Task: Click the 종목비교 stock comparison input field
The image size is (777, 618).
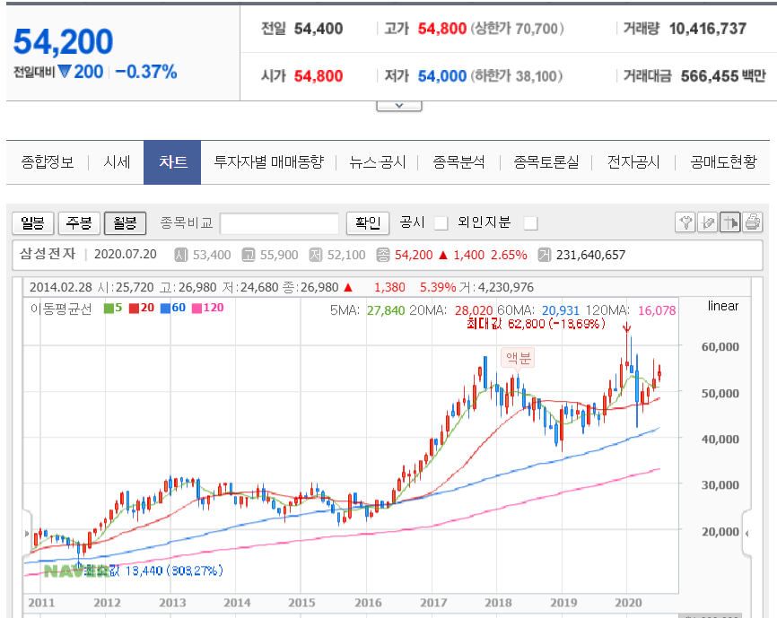Action: coord(279,223)
